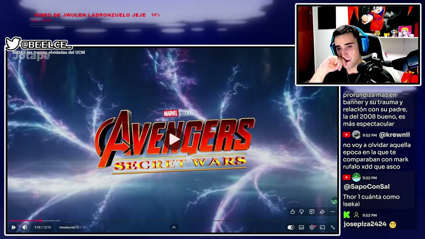
Task: Expand the Introducción chapter list
Action: tap(69, 227)
